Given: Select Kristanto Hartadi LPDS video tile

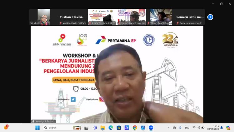Looking at the screenshot, I should [x=102, y=17].
